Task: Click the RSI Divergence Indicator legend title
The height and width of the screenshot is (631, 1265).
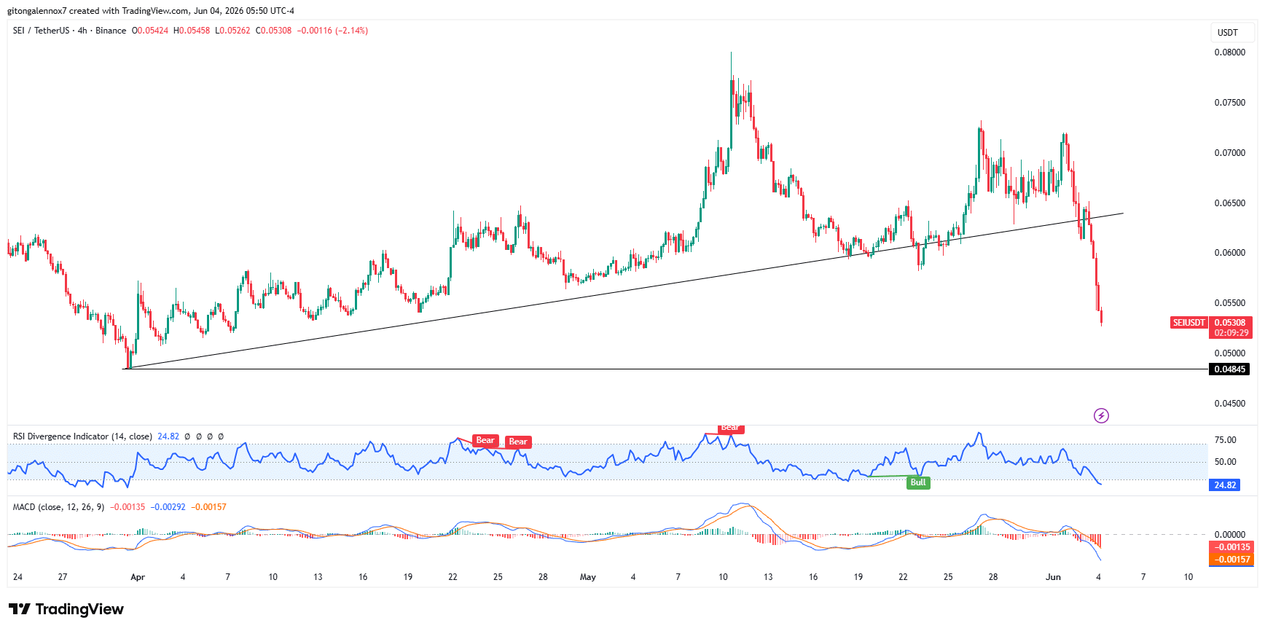Action: pyautogui.click(x=82, y=436)
